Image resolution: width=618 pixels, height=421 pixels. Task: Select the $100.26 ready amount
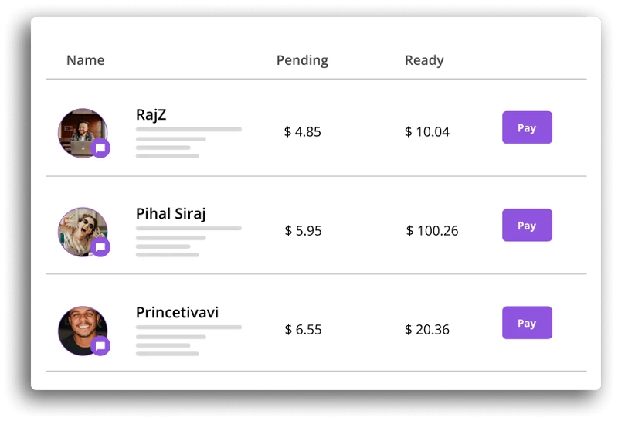(433, 231)
